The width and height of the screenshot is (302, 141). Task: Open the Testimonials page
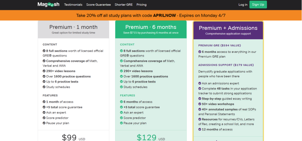(73, 5)
